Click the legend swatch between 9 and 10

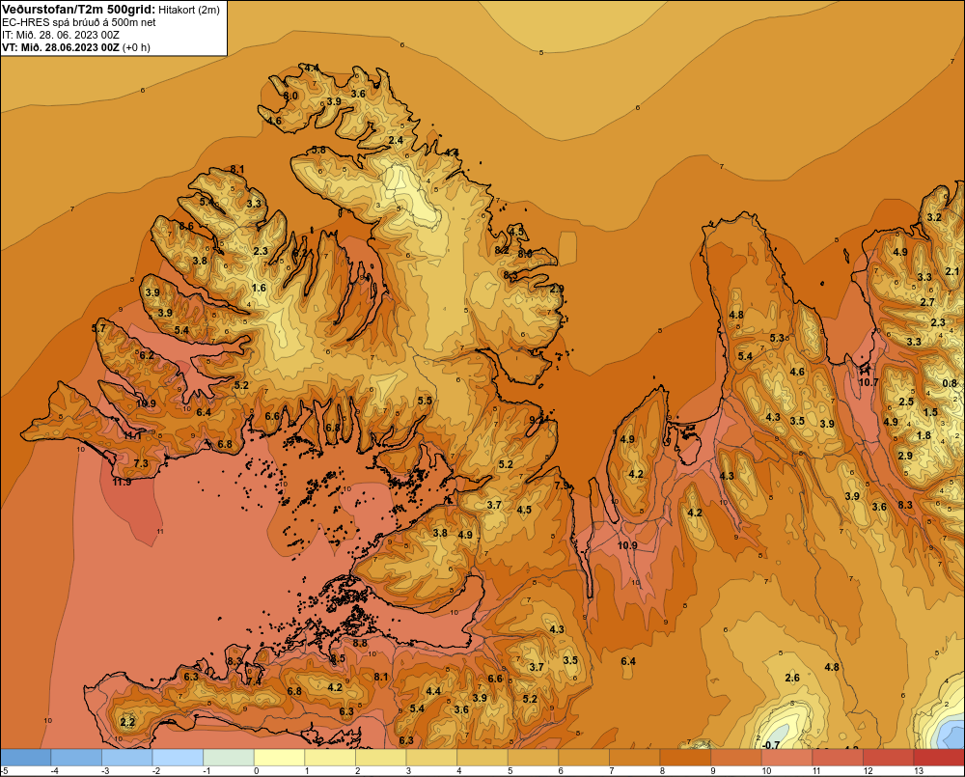pos(736,757)
